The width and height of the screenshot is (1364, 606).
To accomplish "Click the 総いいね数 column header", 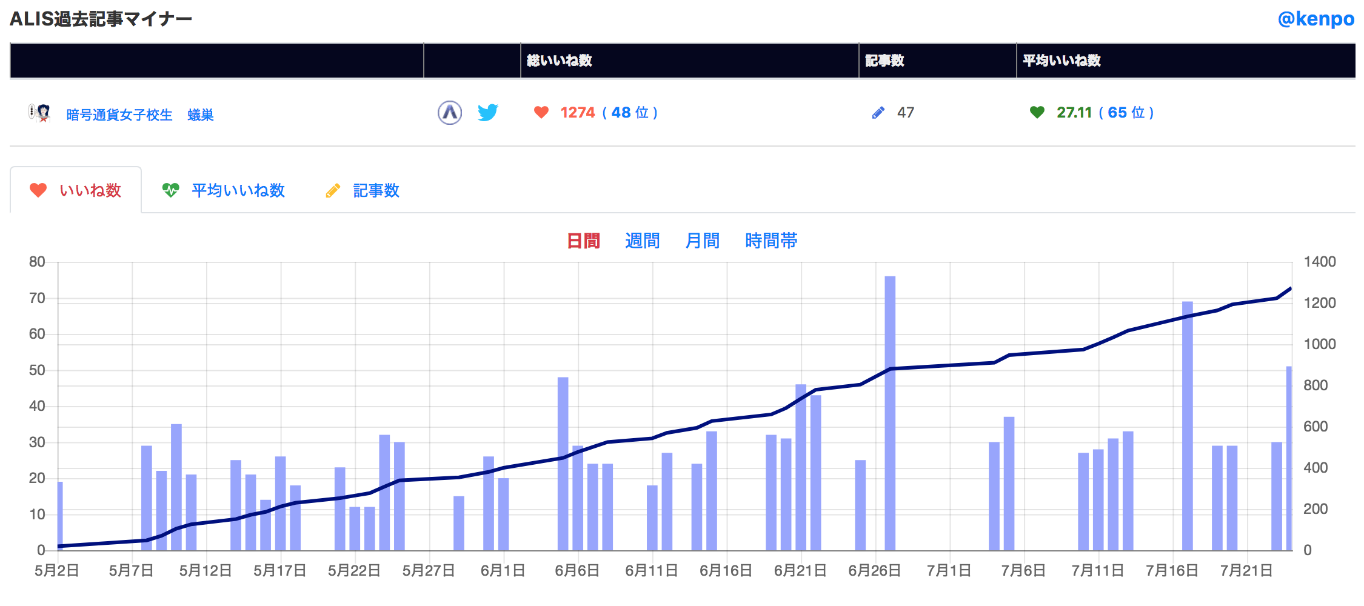I will tap(559, 61).
